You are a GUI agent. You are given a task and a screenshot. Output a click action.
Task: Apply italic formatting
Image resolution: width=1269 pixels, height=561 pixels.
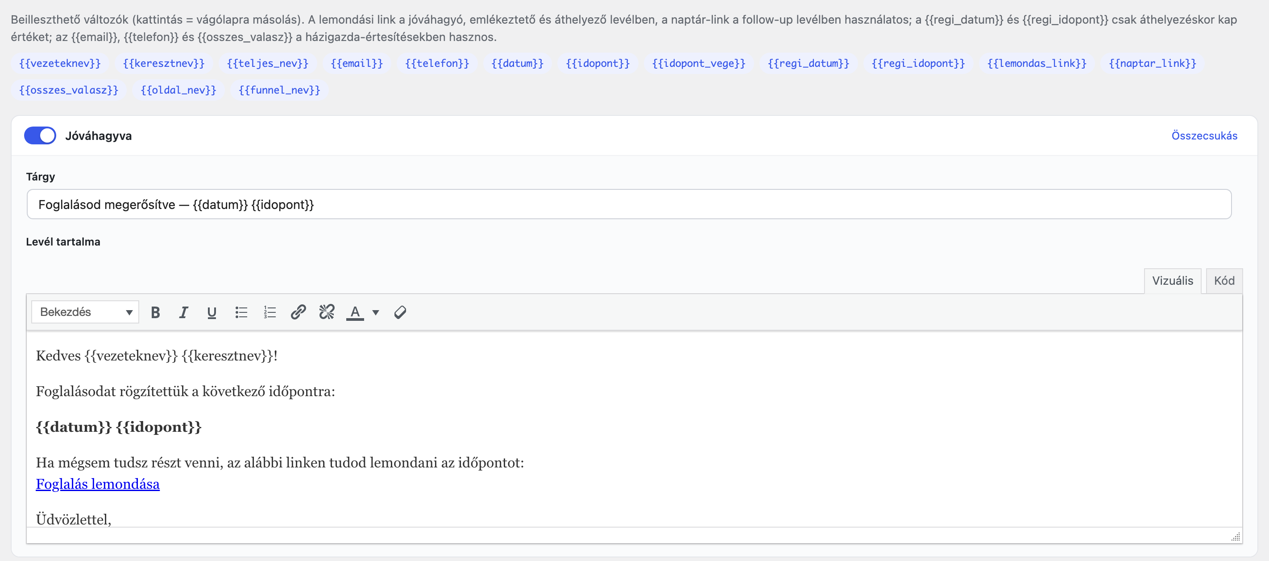coord(183,312)
